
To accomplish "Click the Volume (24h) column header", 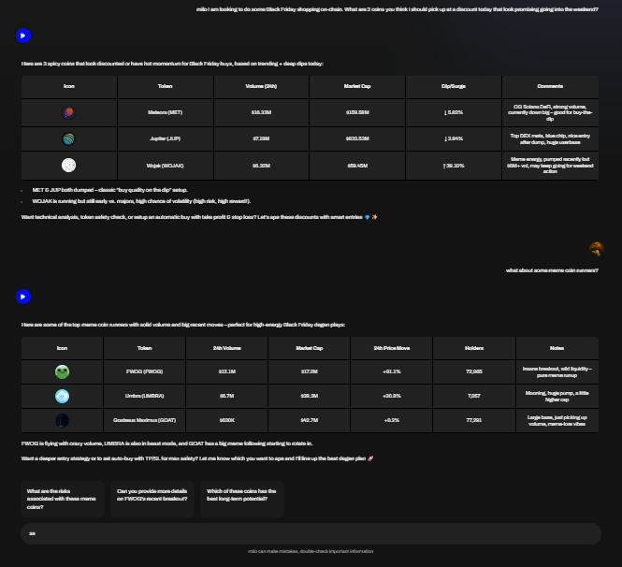I will [261, 86].
